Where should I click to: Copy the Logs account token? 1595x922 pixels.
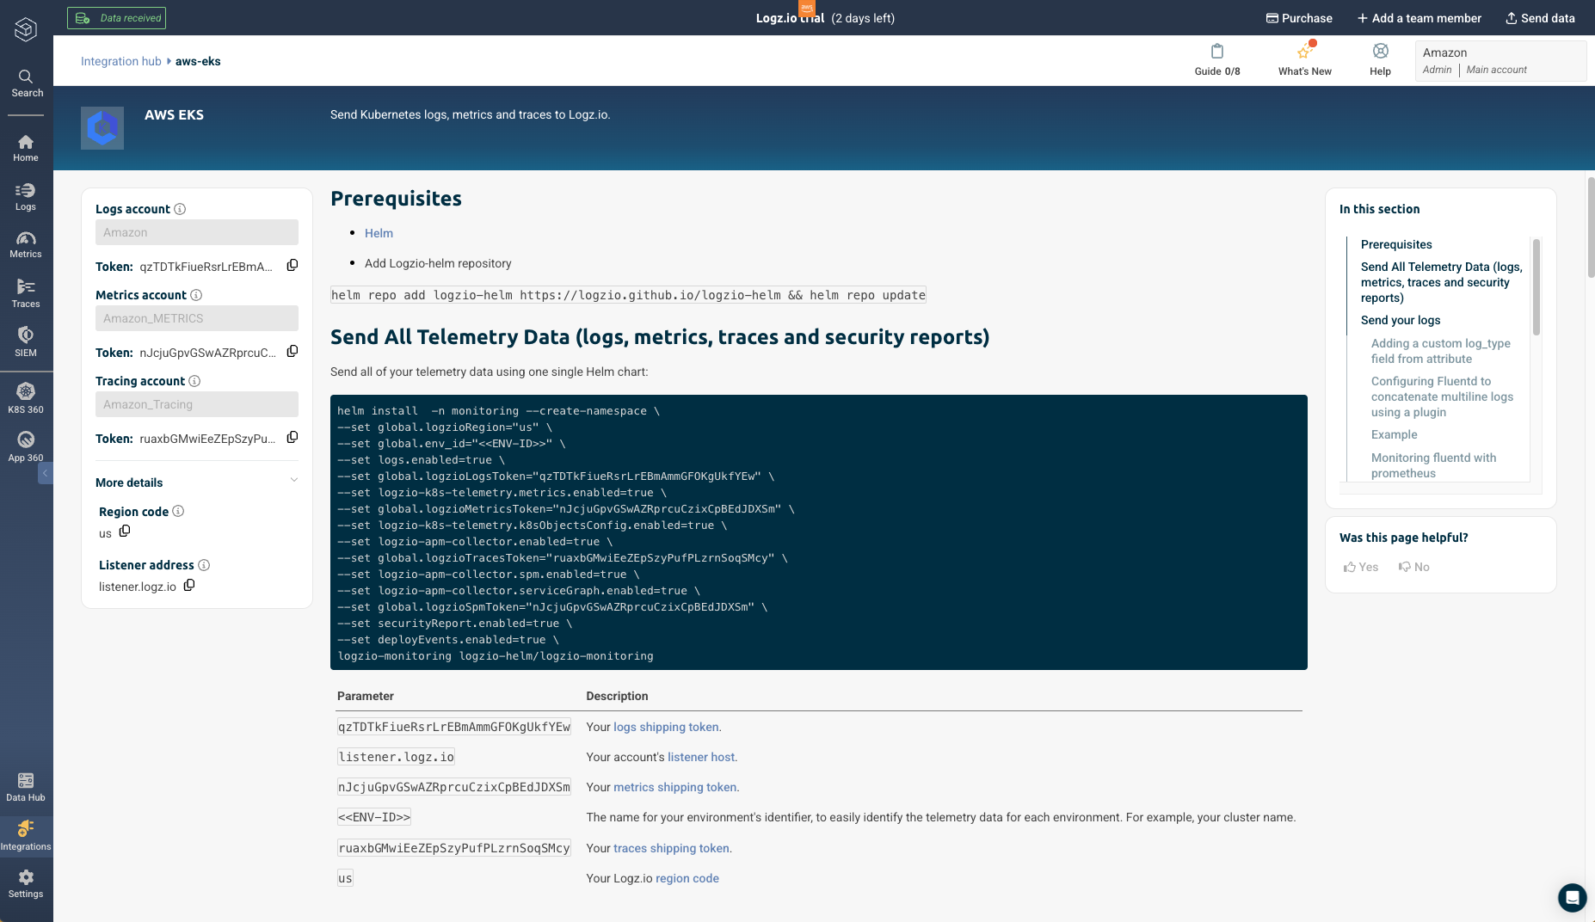click(292, 266)
